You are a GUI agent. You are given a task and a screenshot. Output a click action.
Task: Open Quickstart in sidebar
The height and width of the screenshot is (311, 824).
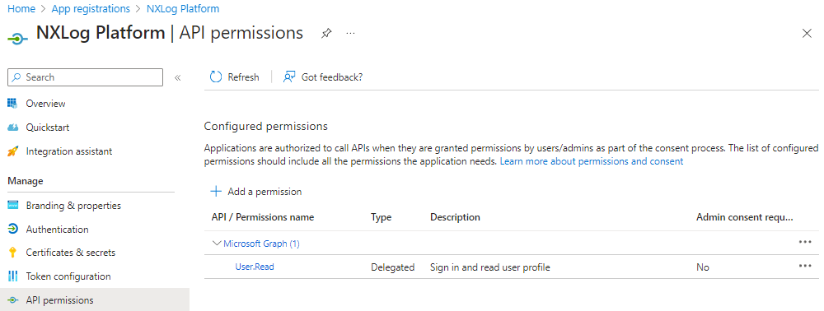48,128
